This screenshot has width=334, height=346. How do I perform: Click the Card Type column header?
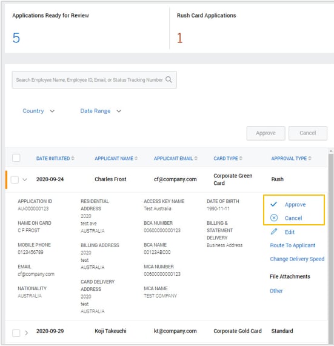pos(225,158)
